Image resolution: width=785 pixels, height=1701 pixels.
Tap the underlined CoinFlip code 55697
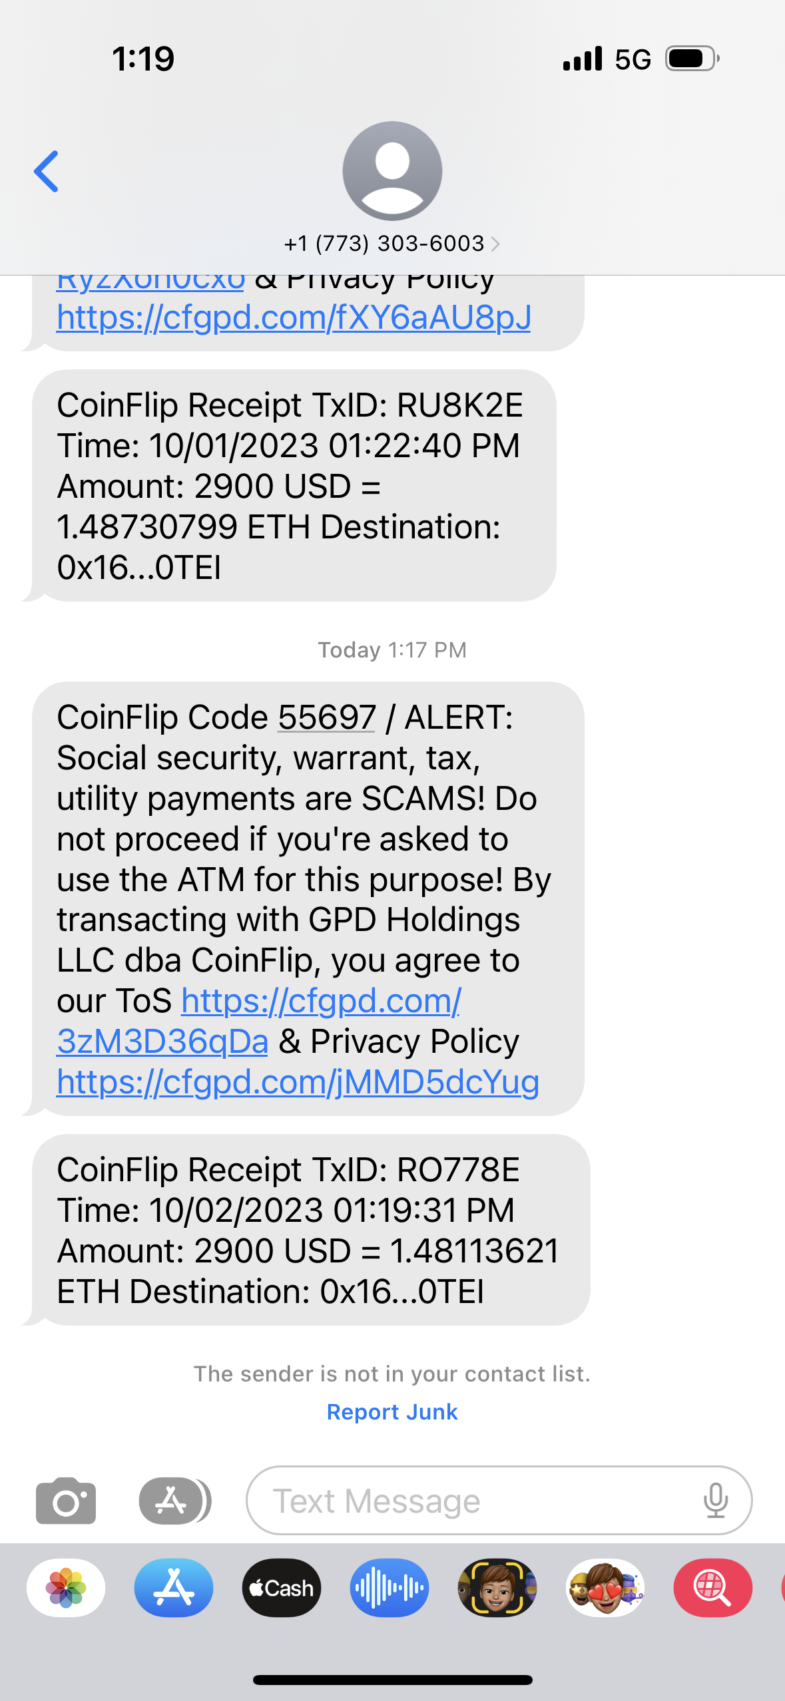coord(327,717)
